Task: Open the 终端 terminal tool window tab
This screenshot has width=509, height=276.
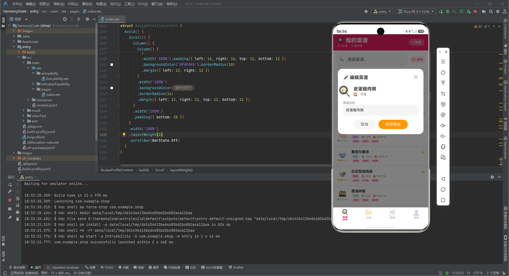Action: click(138, 268)
